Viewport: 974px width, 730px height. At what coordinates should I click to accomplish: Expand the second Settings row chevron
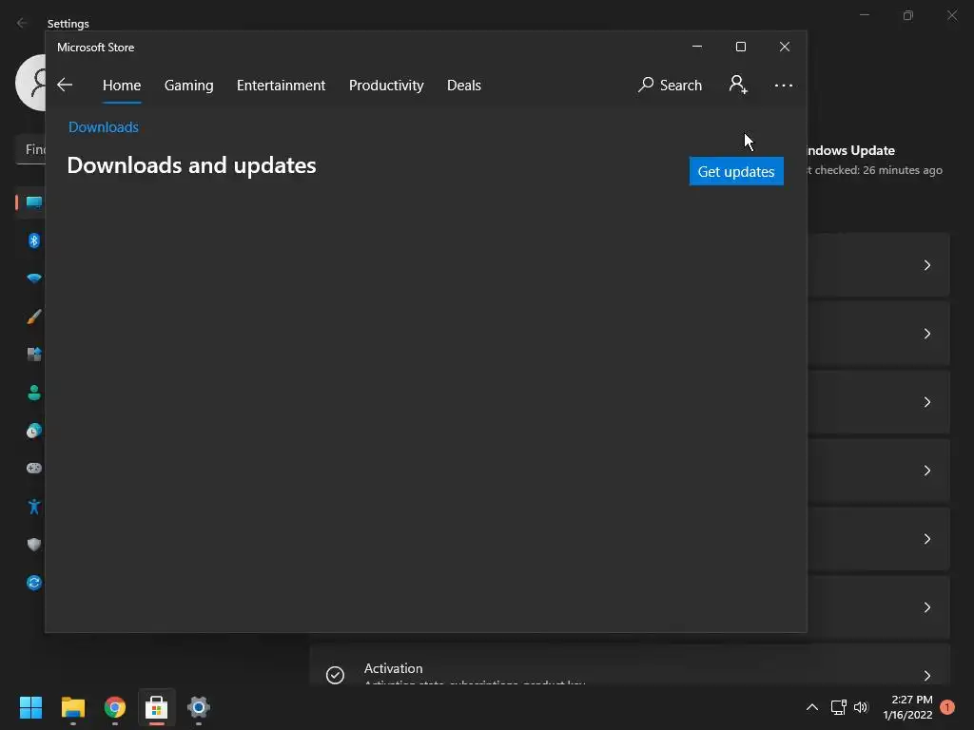[x=926, y=334]
